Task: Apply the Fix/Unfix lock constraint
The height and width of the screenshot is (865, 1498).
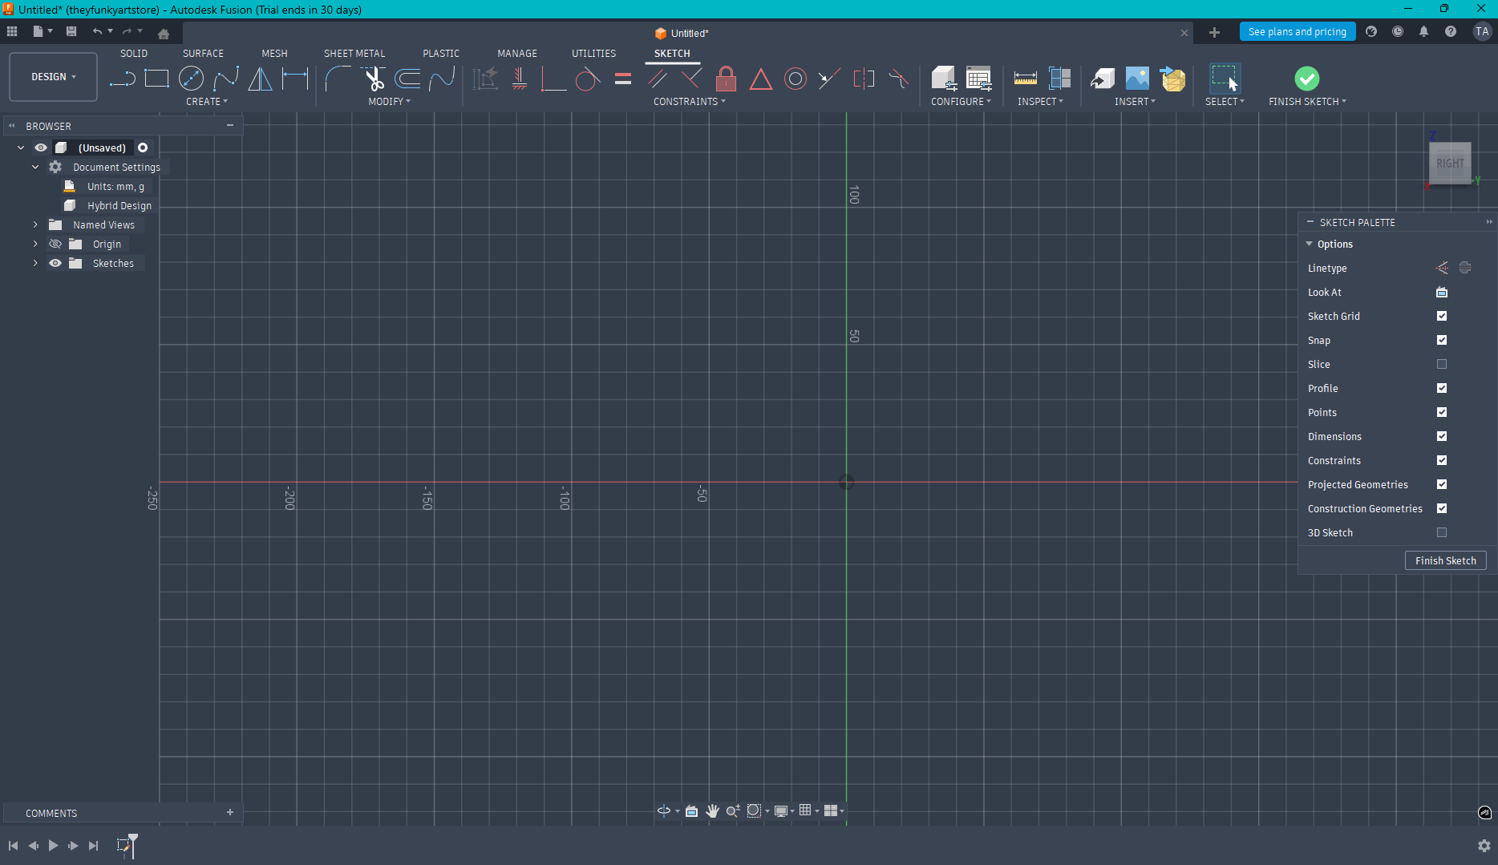Action: tap(726, 79)
